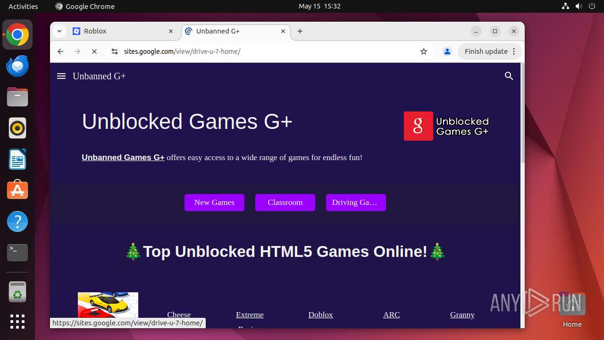Click the Top Unblocked HTML5 Games heading

(x=285, y=252)
